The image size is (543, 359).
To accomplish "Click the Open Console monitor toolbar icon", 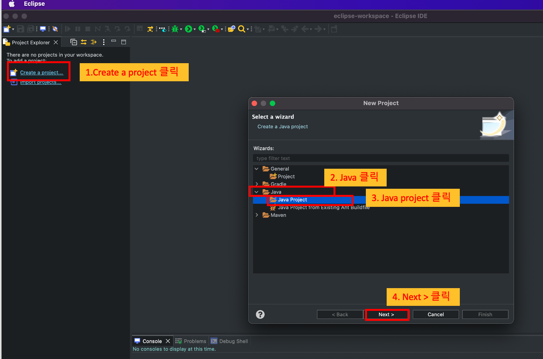I will click(x=43, y=29).
